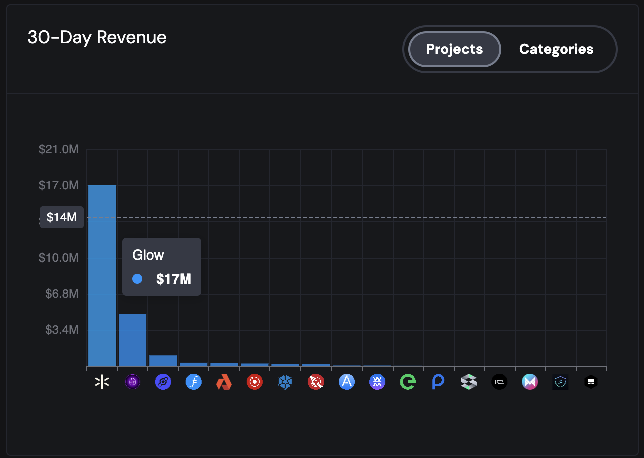This screenshot has width=644, height=458.
Task: Click the blue circle letter A icon
Action: tap(347, 383)
